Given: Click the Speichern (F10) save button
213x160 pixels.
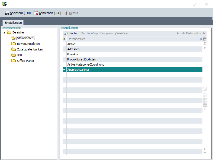Looking at the screenshot, I should coord(18,13).
